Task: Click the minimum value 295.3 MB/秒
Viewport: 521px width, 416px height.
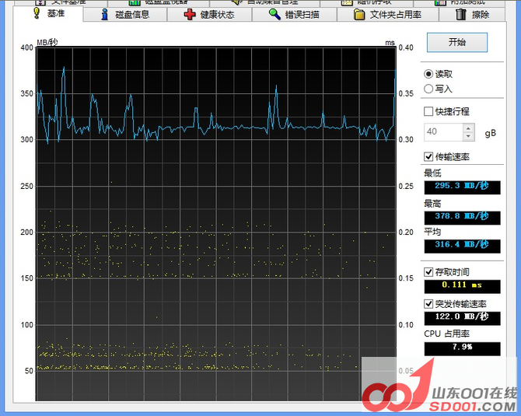Action: (x=462, y=187)
